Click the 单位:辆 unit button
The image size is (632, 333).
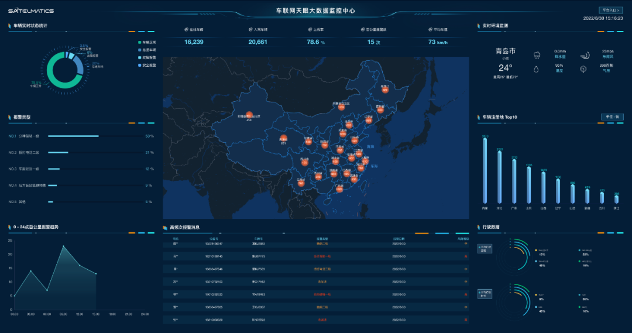(x=612, y=117)
